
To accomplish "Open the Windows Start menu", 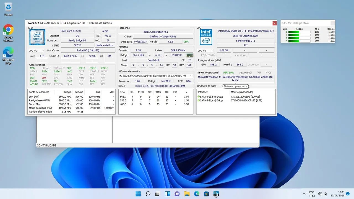I will [138, 194].
